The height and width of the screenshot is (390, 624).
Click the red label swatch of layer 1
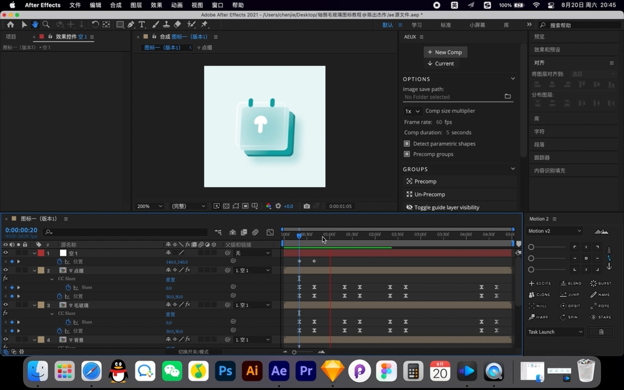point(41,253)
